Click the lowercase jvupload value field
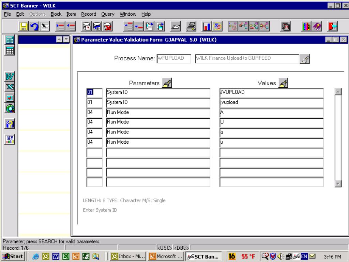Screen dimensions: 349x262 click(272, 103)
